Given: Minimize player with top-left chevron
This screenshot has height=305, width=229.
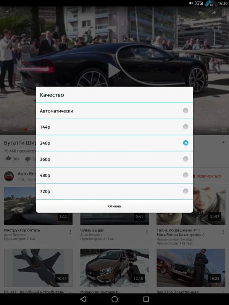Looking at the screenshot, I should pos(7,11).
